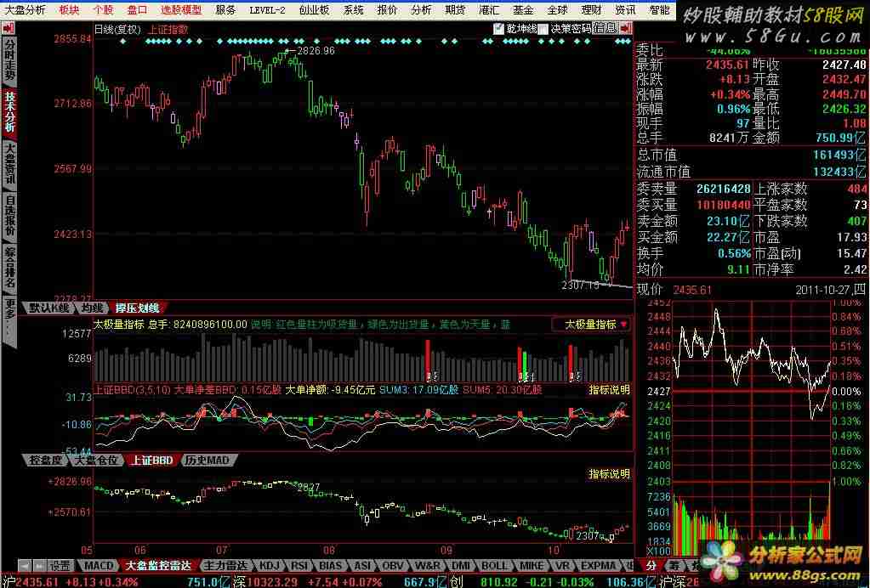This screenshot has height=588, width=870.
Task: Select the MIKE indicator tab
Action: 531,566
